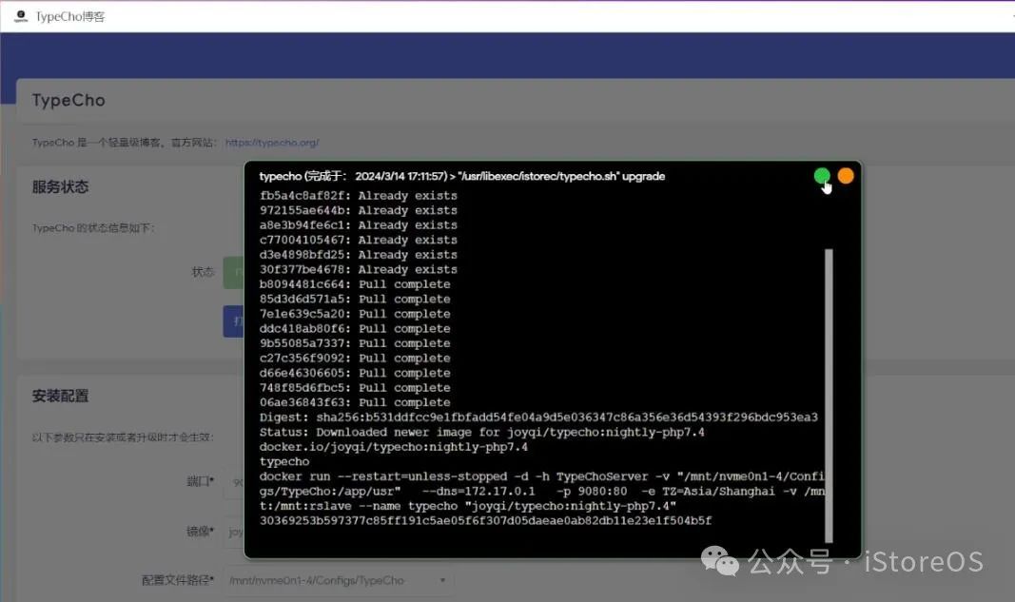
Task: Click the 端口 input field
Action: [x=234, y=482]
